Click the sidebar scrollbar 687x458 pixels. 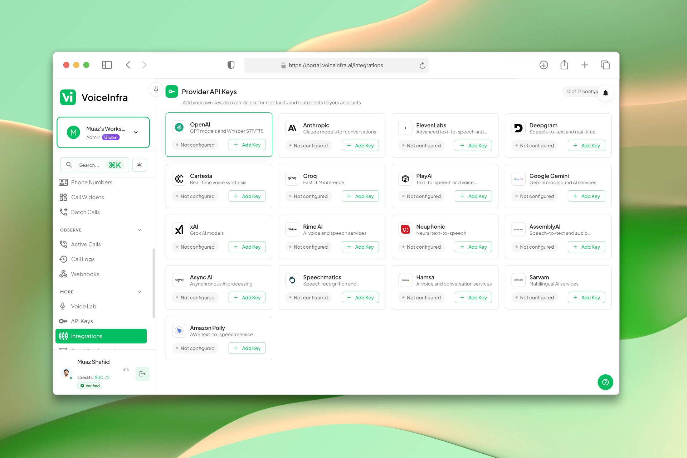(154, 283)
